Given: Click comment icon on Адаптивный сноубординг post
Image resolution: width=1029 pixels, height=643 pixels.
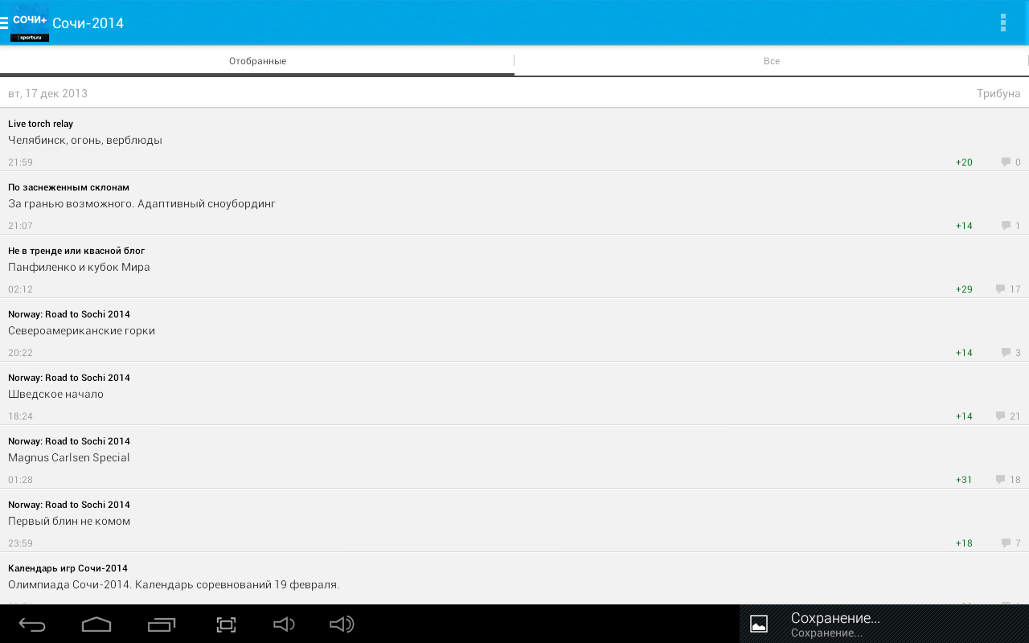Looking at the screenshot, I should pos(1006,225).
